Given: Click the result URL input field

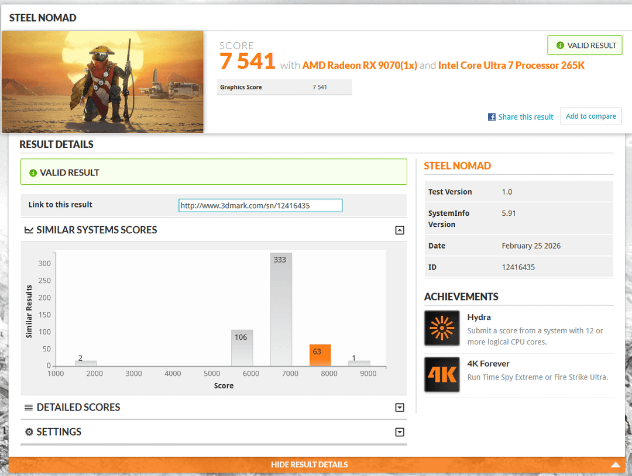Looking at the screenshot, I should (260, 206).
